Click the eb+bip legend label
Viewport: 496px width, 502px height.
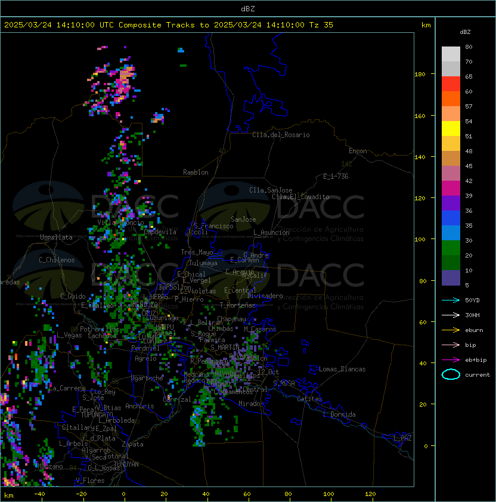[476, 360]
